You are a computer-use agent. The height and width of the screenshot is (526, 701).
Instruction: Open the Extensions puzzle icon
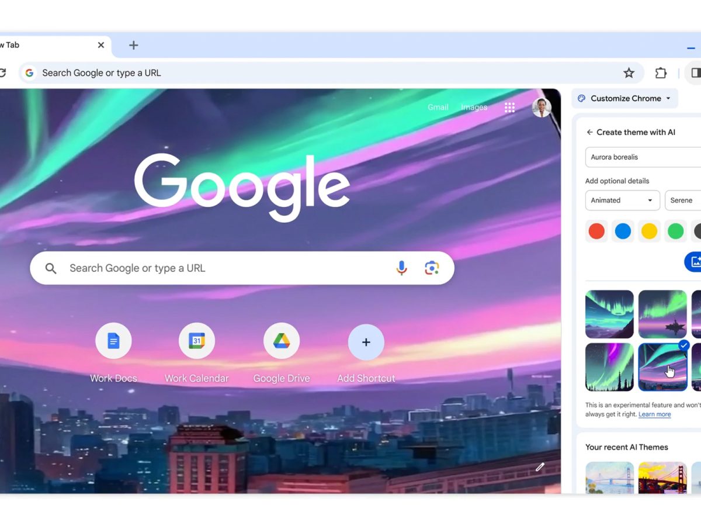[661, 73]
